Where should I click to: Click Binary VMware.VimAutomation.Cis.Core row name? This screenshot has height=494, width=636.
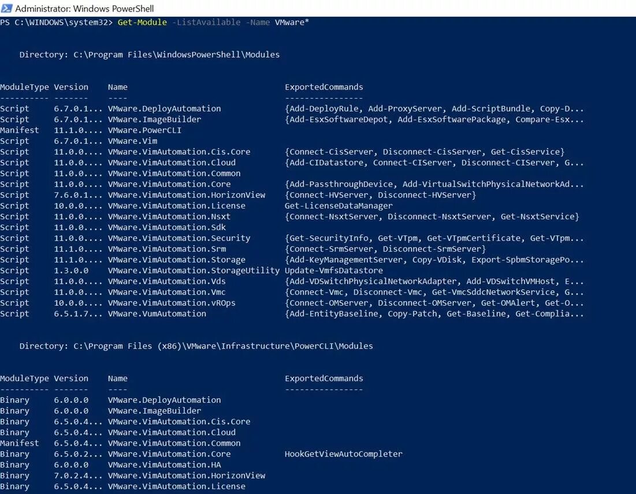(x=179, y=421)
